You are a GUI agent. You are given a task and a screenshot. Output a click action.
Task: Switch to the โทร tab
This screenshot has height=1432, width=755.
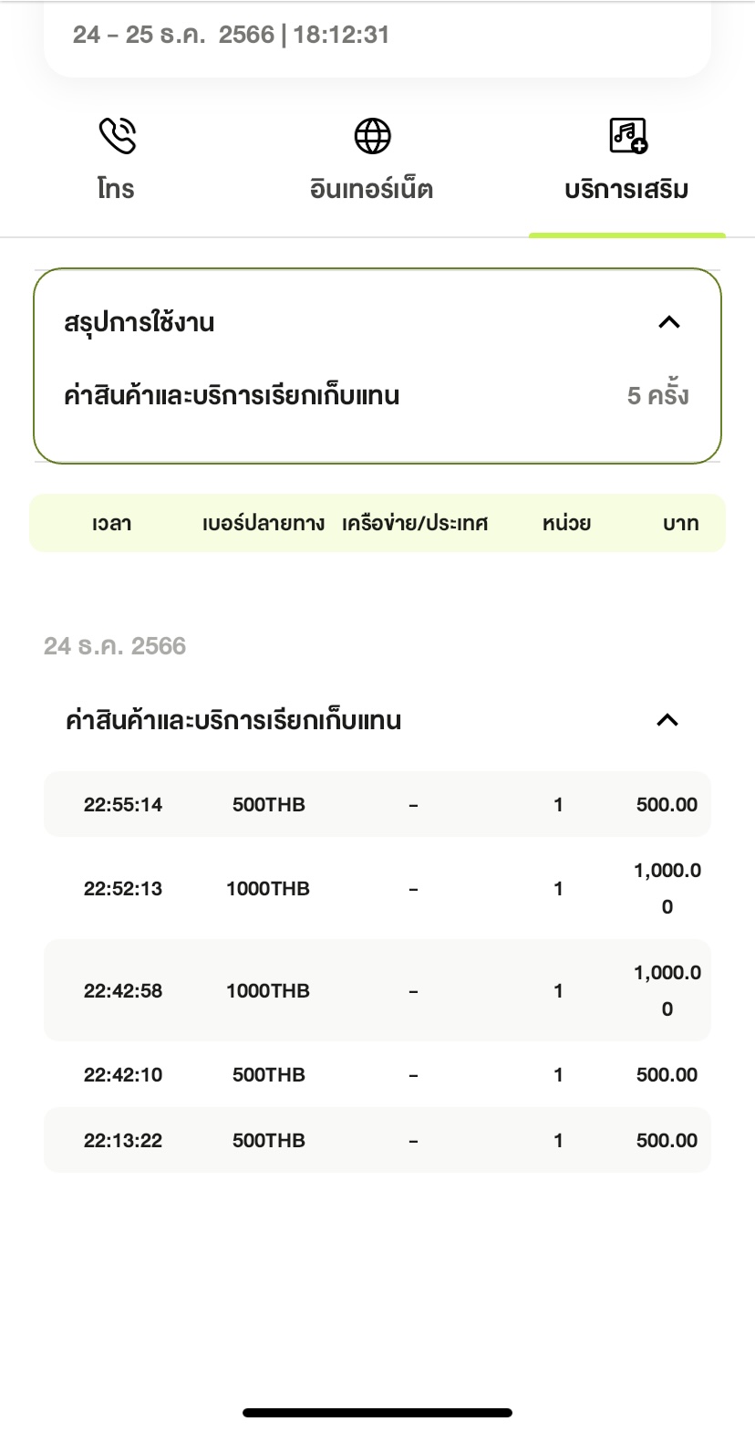[x=116, y=189]
